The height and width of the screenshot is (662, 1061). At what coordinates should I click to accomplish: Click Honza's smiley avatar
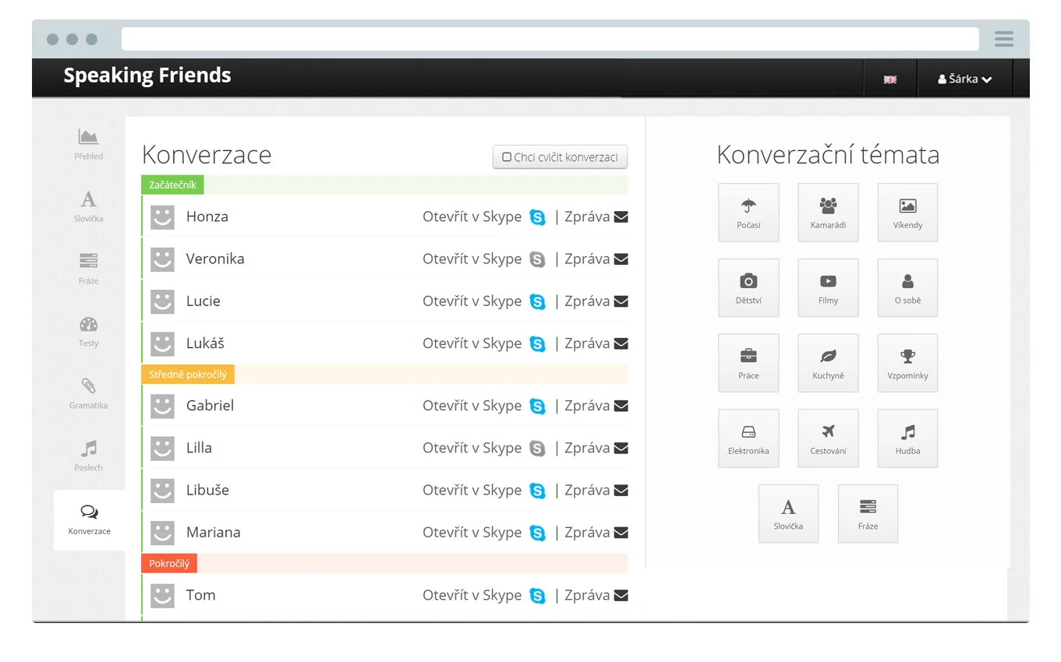click(162, 217)
